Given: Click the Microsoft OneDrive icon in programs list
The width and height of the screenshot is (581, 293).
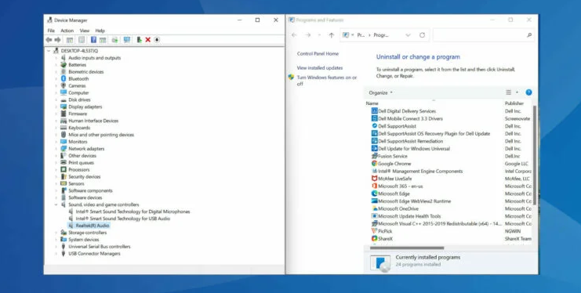Looking at the screenshot, I should point(374,208).
